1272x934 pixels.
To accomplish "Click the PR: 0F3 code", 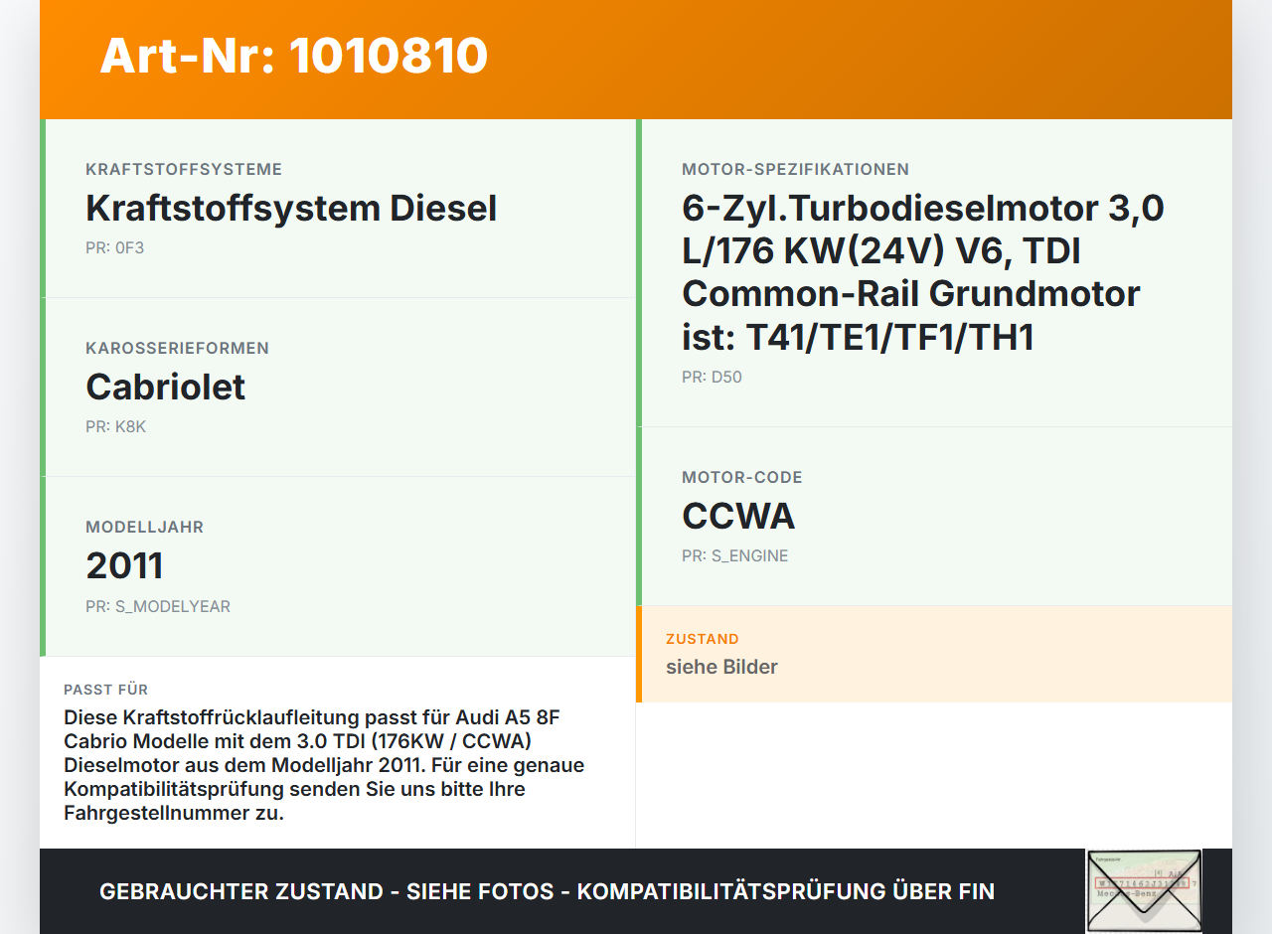I will tap(114, 247).
